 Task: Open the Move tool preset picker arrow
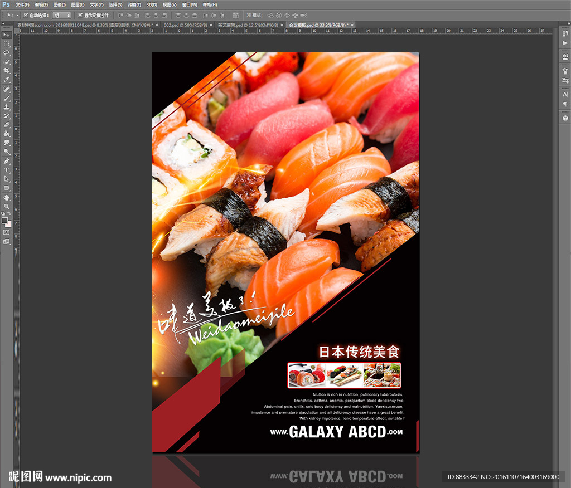[x=17, y=15]
